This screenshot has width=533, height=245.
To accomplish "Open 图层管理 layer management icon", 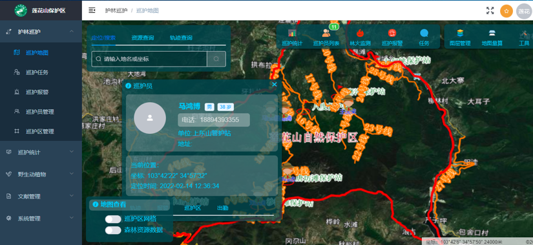I will [459, 33].
